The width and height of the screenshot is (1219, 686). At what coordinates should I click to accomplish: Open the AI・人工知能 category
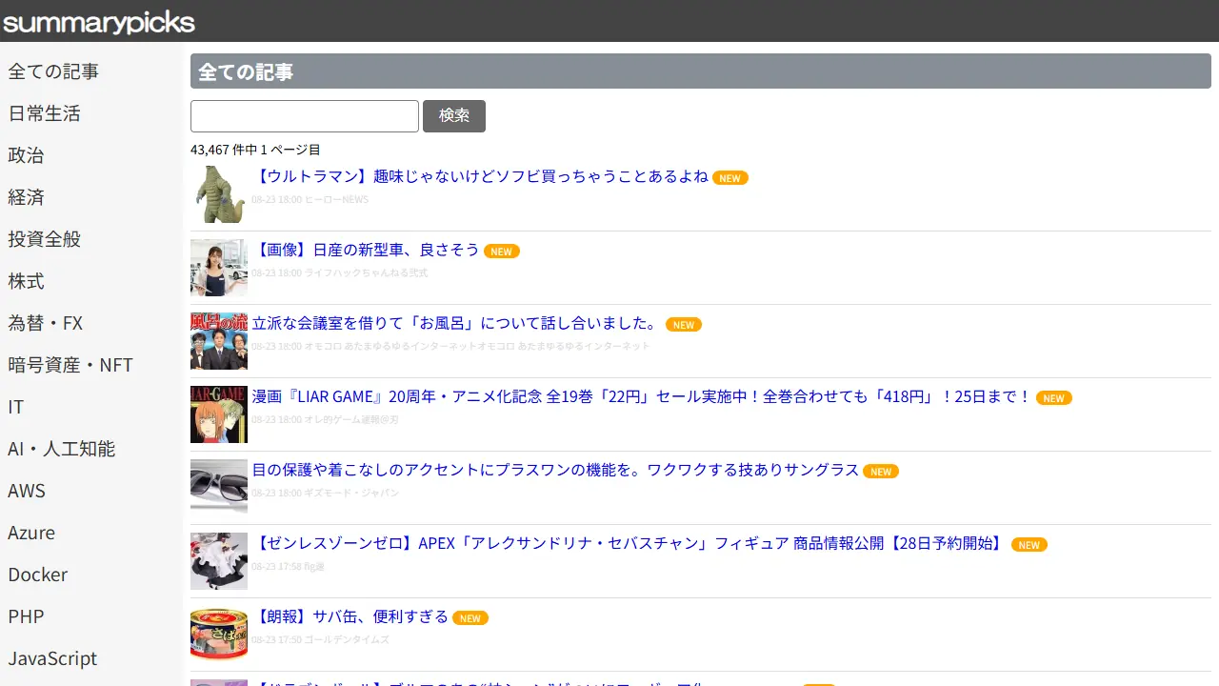(x=61, y=449)
